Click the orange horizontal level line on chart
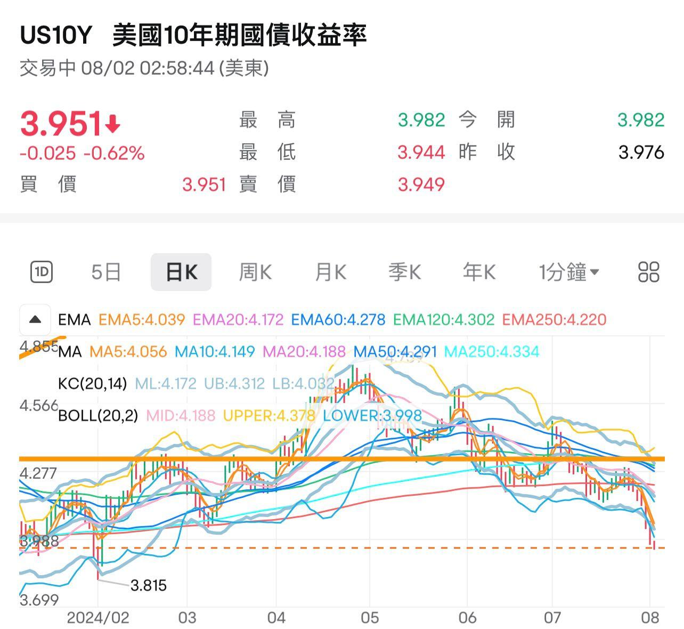 pos(341,458)
